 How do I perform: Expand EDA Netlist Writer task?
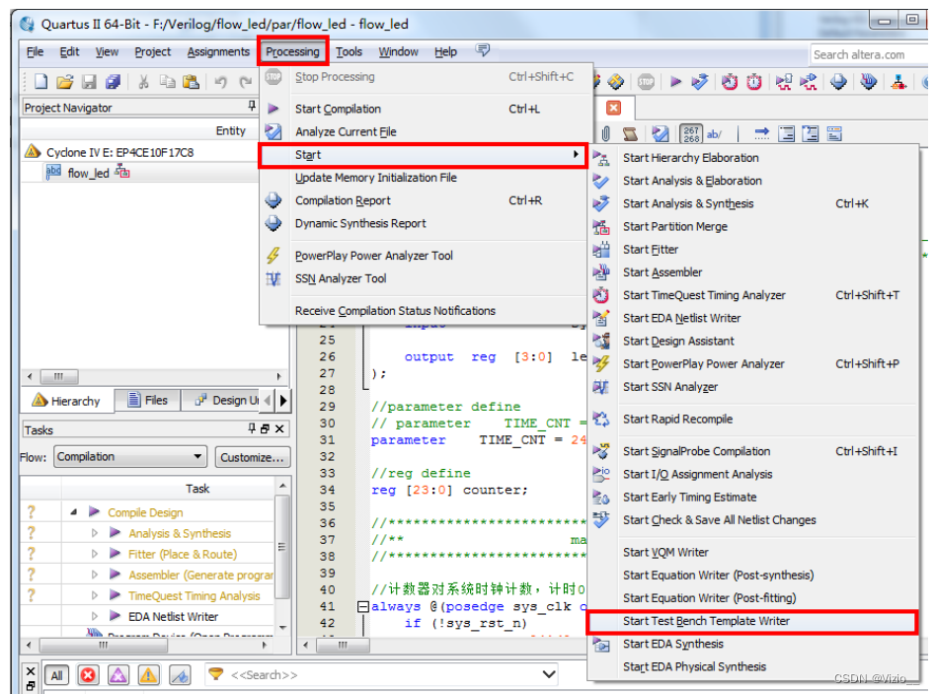click(94, 616)
